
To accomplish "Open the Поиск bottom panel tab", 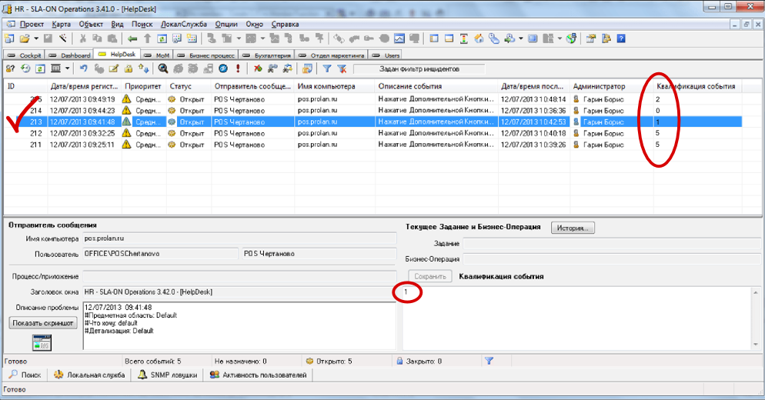I will [25, 375].
